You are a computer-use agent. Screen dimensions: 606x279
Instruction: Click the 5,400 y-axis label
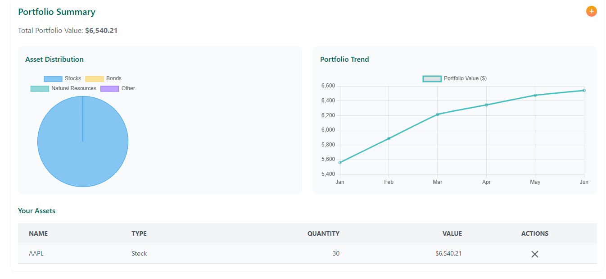pyautogui.click(x=328, y=174)
